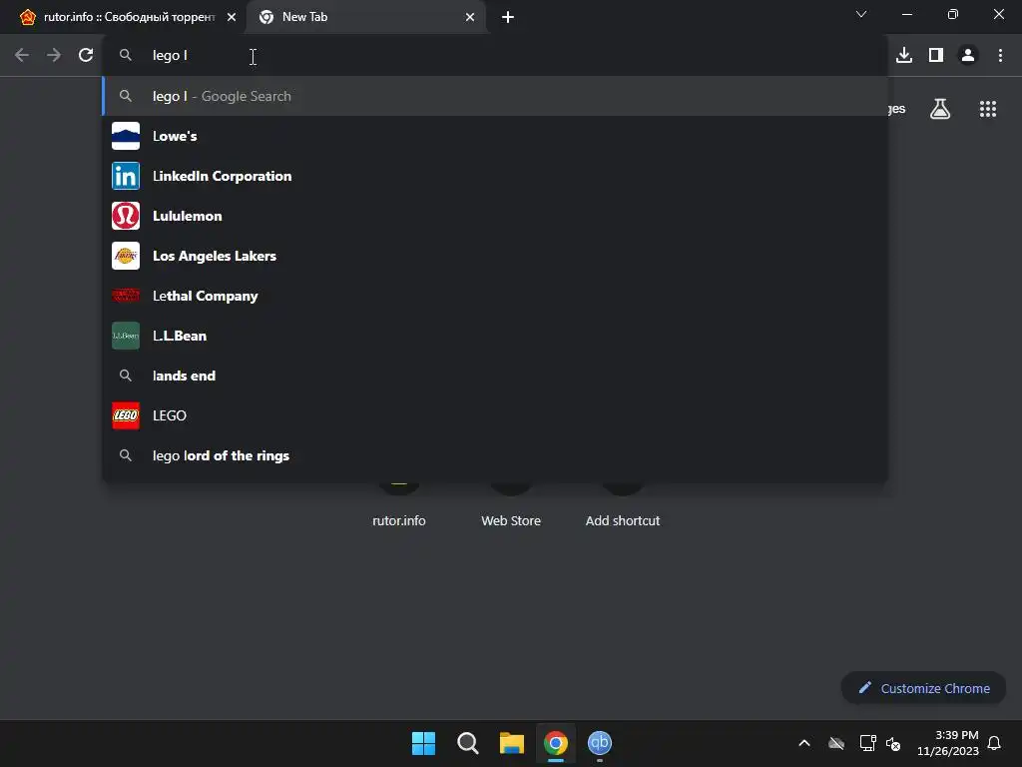The width and height of the screenshot is (1022, 767).
Task: Pick the Lethal Company suggestion
Action: [x=495, y=296]
